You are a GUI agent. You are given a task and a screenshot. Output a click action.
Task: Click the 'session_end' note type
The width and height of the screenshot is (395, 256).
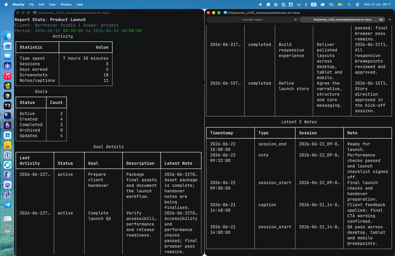click(272, 144)
